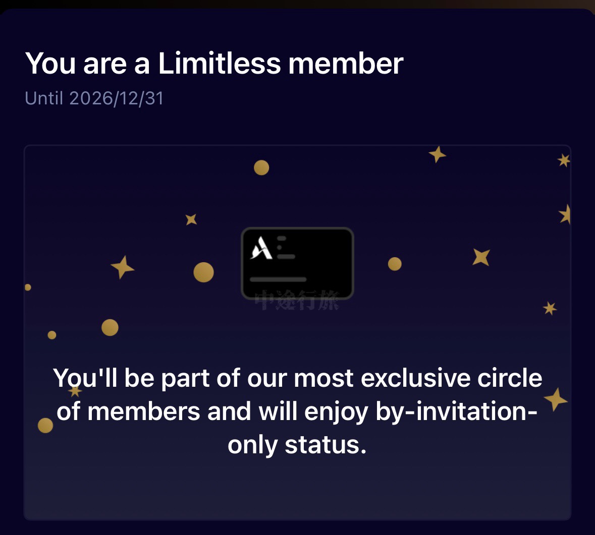Tap the 'You are a Limitless member' heading

[214, 64]
